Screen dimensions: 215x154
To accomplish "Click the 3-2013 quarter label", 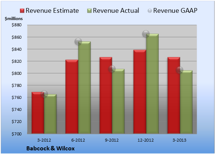I will click(180, 140).
